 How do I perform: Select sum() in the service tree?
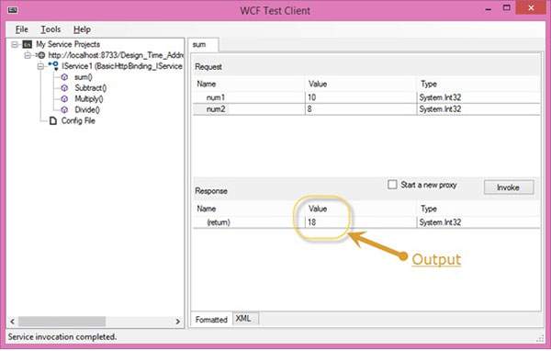click(84, 77)
